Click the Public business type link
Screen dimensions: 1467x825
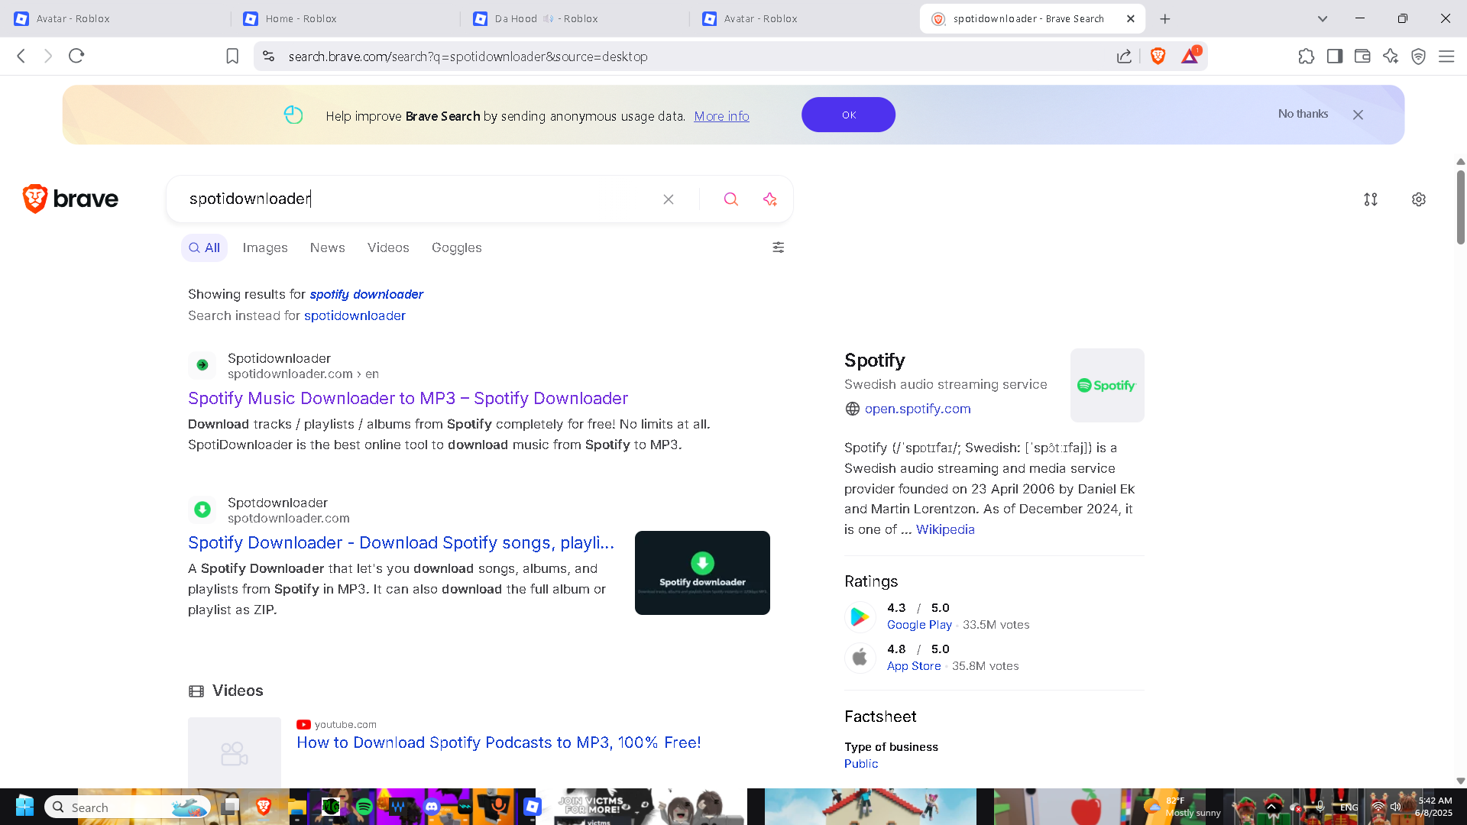pos(861,764)
